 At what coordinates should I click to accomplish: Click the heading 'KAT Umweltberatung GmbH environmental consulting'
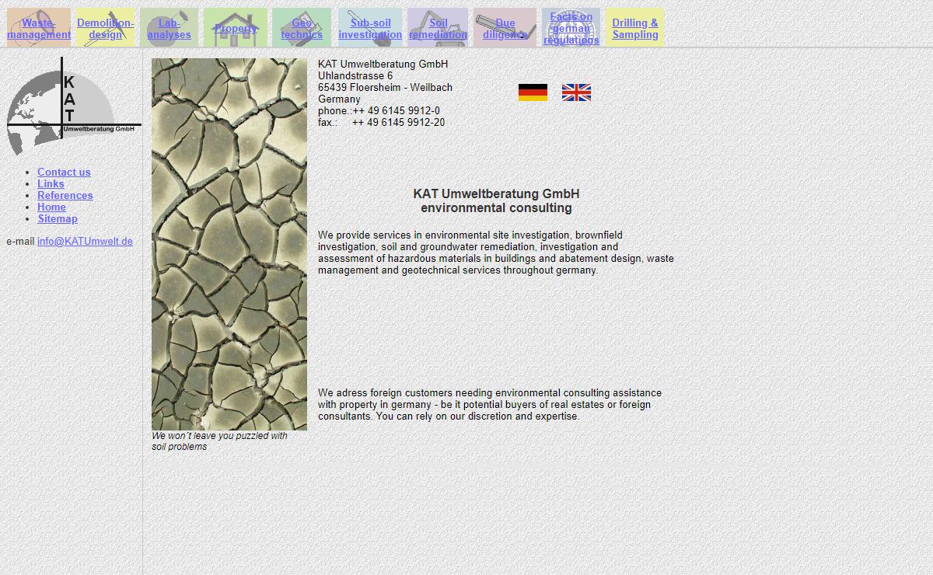pyautogui.click(x=496, y=200)
